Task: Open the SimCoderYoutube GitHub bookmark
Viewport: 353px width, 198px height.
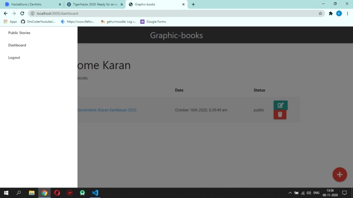Action: pyautogui.click(x=38, y=21)
